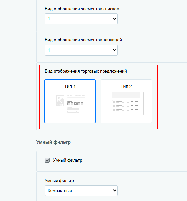The image size is (187, 201).
Task: Open the list elements view dropdown
Action: pyautogui.click(x=81, y=19)
